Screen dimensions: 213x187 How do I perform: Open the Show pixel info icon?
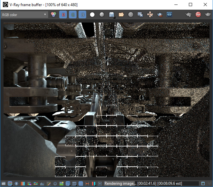click(x=16, y=183)
